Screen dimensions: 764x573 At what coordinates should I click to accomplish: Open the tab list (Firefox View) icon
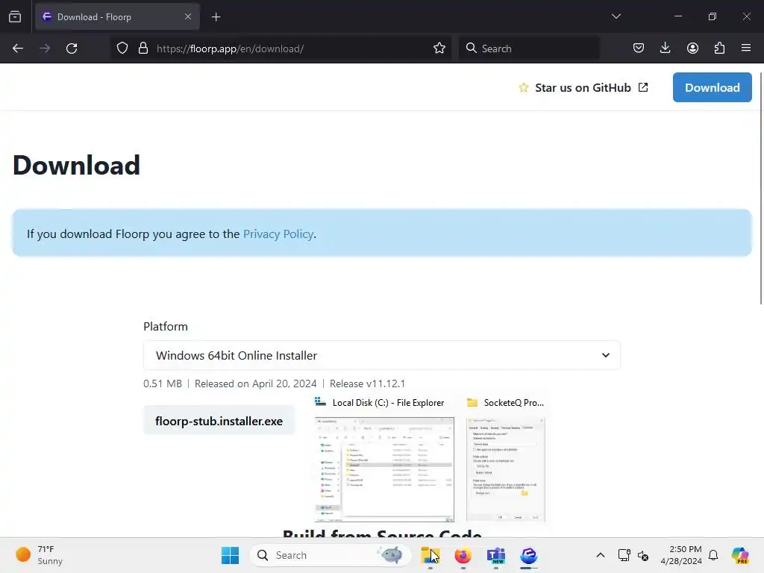[x=15, y=16]
